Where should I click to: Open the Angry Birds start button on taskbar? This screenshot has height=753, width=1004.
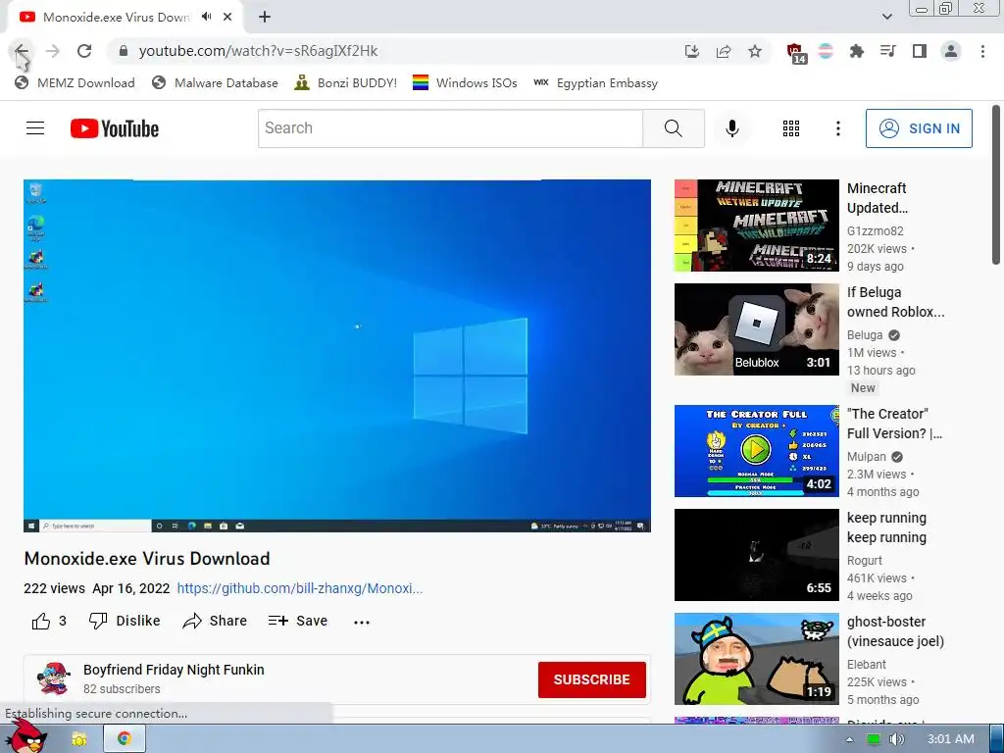(25, 736)
